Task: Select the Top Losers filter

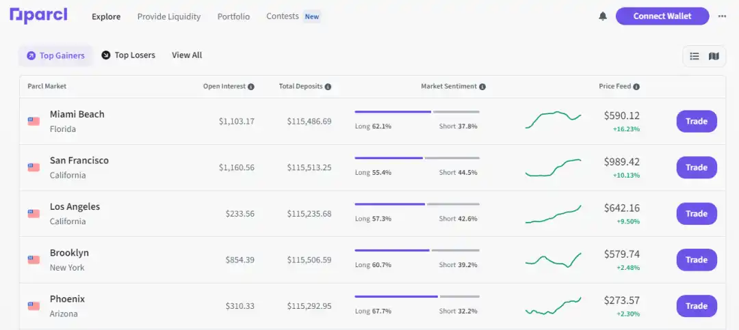Action: (128, 55)
